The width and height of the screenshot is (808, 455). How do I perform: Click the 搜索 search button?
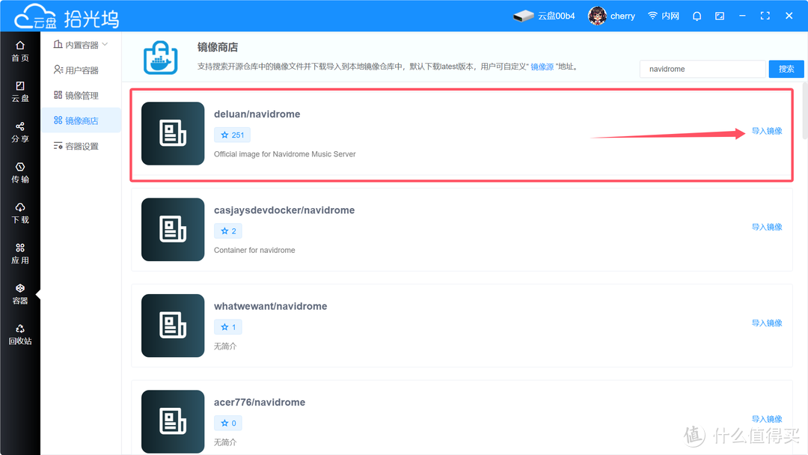point(786,68)
